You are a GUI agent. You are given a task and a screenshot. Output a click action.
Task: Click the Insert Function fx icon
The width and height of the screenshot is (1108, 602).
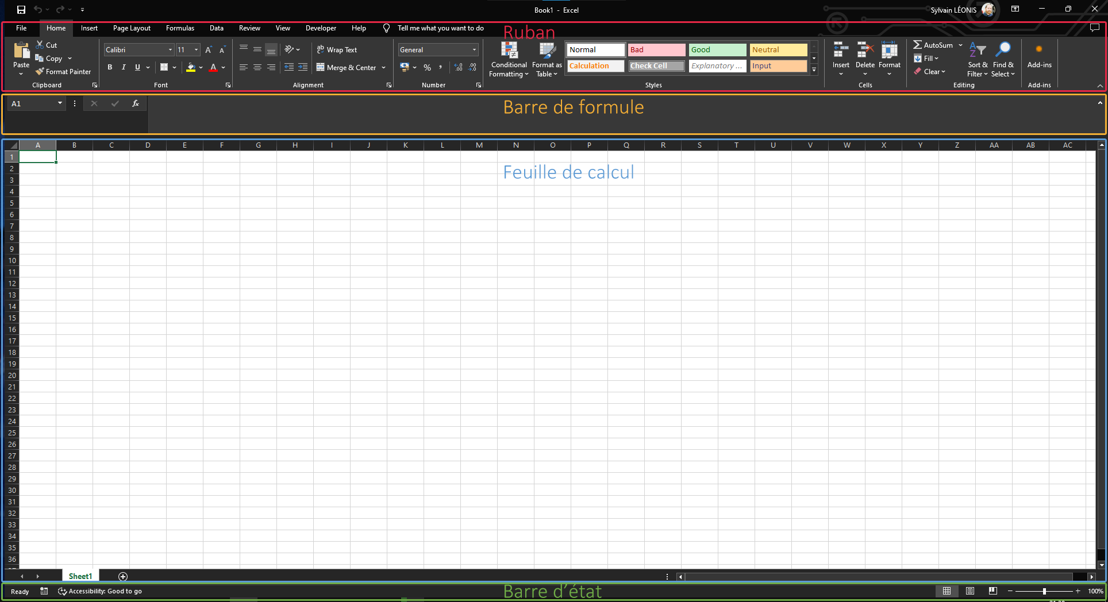[x=136, y=103]
